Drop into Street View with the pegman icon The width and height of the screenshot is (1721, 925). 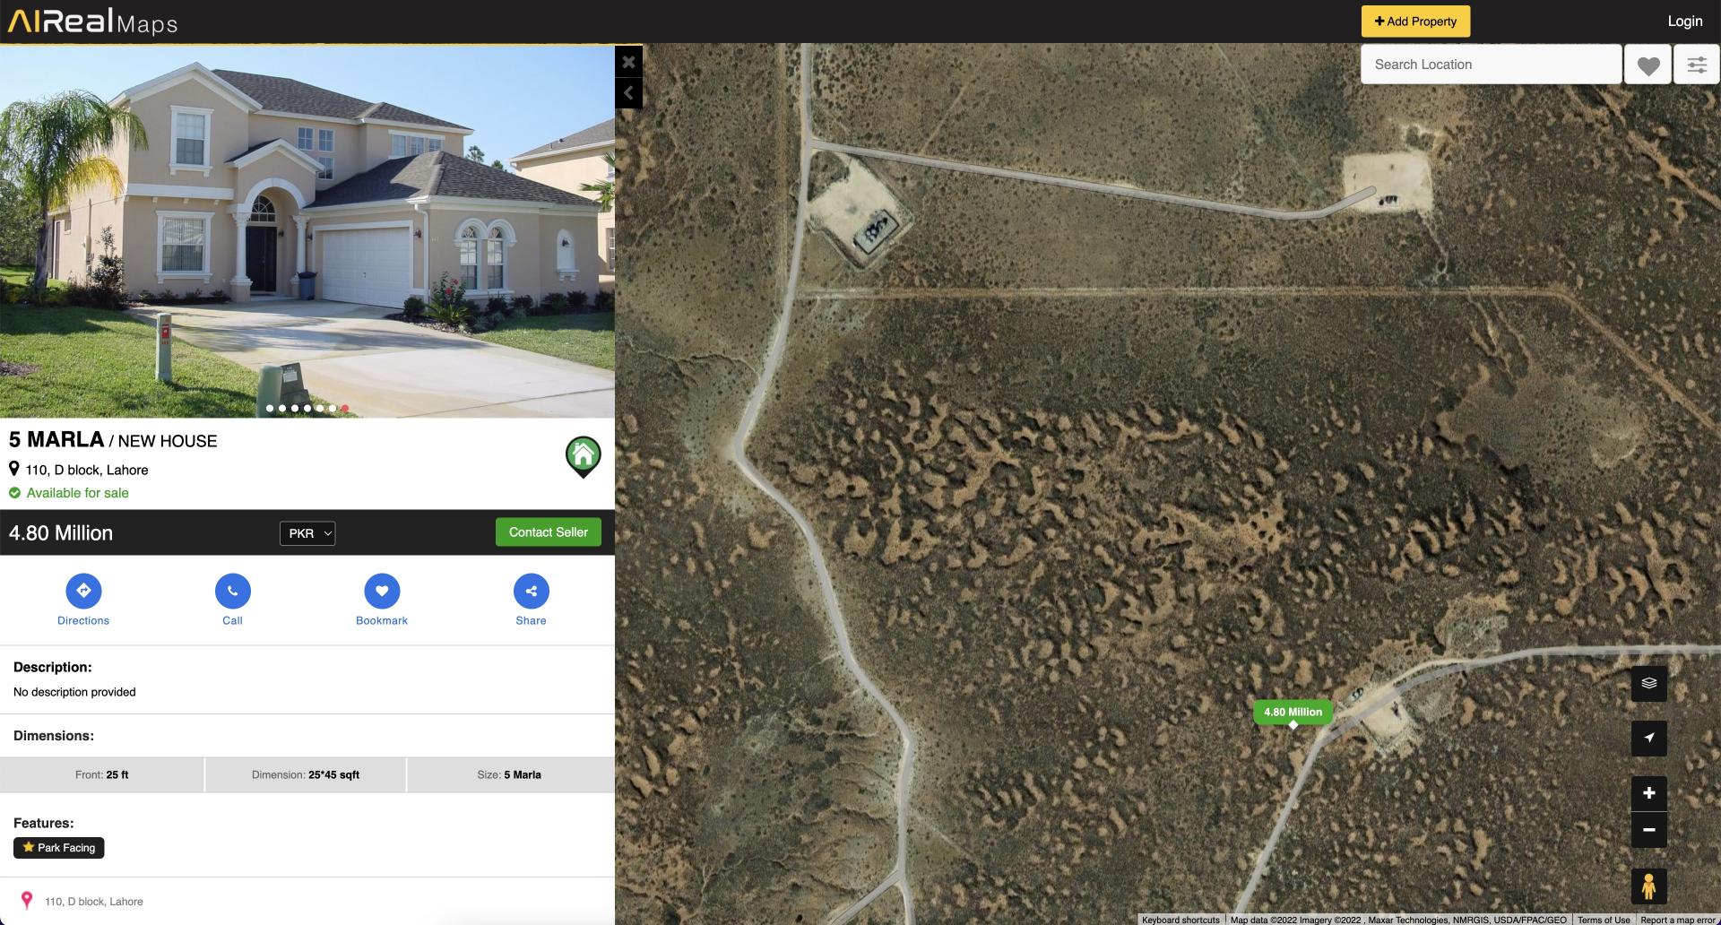(1648, 886)
